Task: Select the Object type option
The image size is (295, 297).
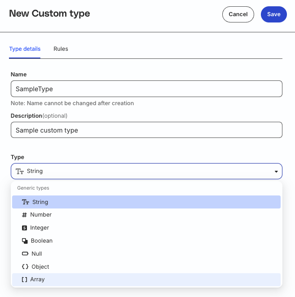Action: pyautogui.click(x=146, y=267)
